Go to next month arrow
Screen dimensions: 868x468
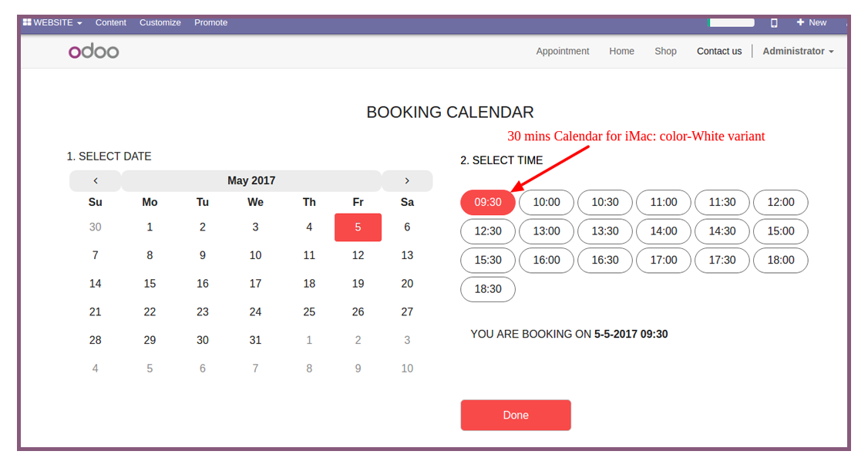tap(407, 180)
